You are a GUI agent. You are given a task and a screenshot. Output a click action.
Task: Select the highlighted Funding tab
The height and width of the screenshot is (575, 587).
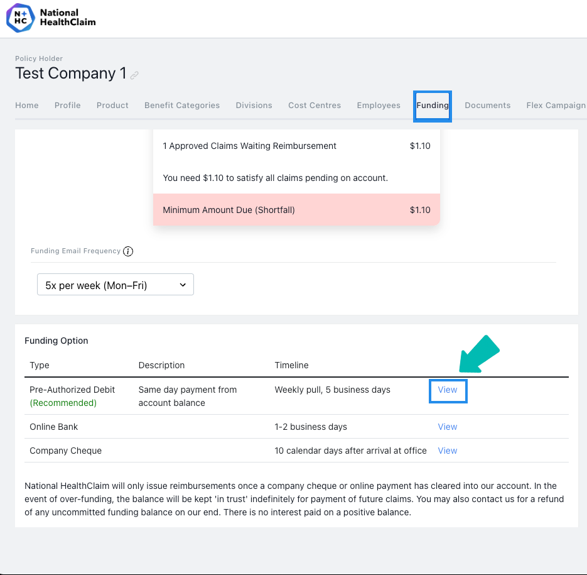click(x=433, y=106)
